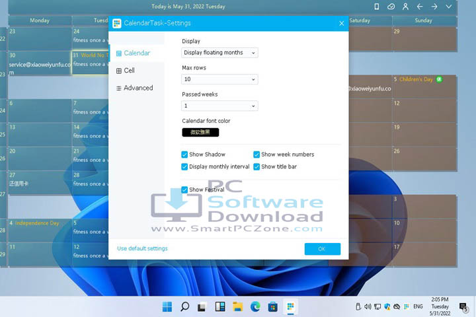The height and width of the screenshot is (317, 476).
Task: Click the 还信用卡 task on the 27th
Action: [x=19, y=184]
